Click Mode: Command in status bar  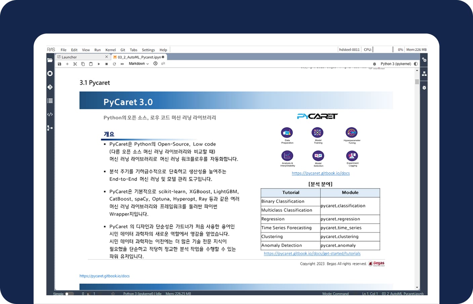pyautogui.click(x=335, y=294)
